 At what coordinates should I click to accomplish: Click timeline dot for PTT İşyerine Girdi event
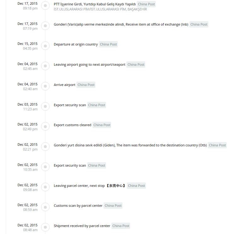pyautogui.click(x=45, y=6)
